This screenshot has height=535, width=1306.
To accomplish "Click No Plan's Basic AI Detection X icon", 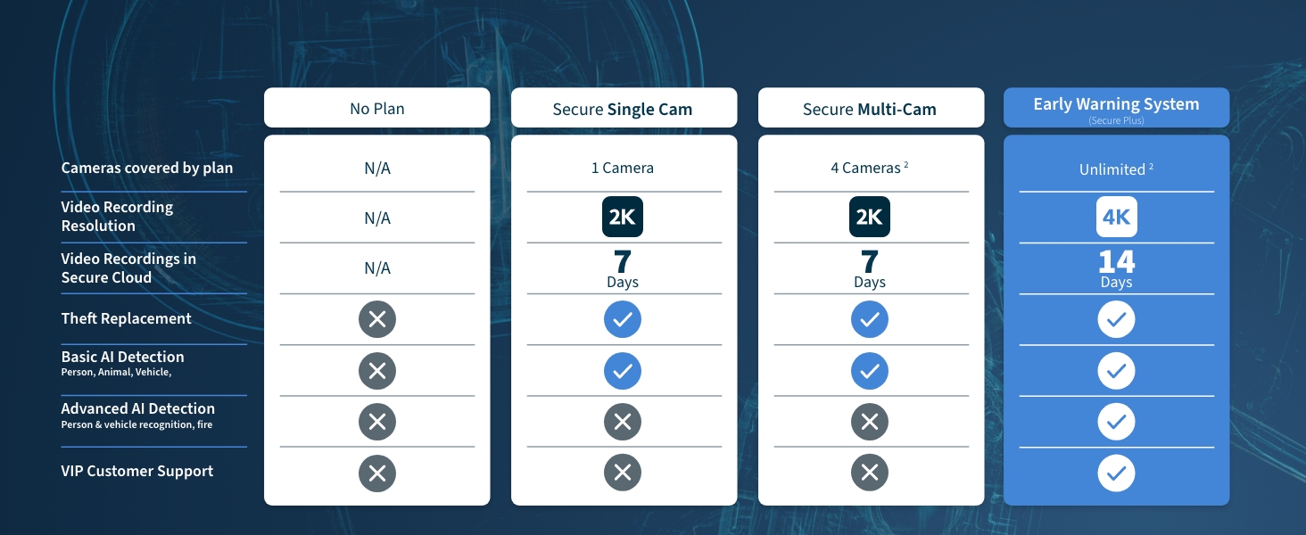I will [x=376, y=370].
